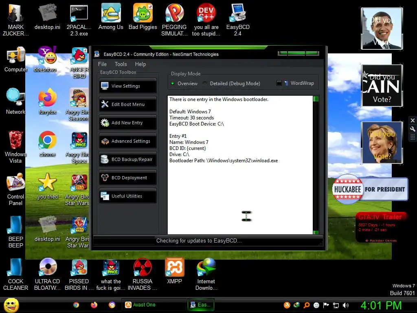Click the Hillary Clinton 'Did you Vote?' gadget
The width and height of the screenshot is (417, 313).
point(382,142)
